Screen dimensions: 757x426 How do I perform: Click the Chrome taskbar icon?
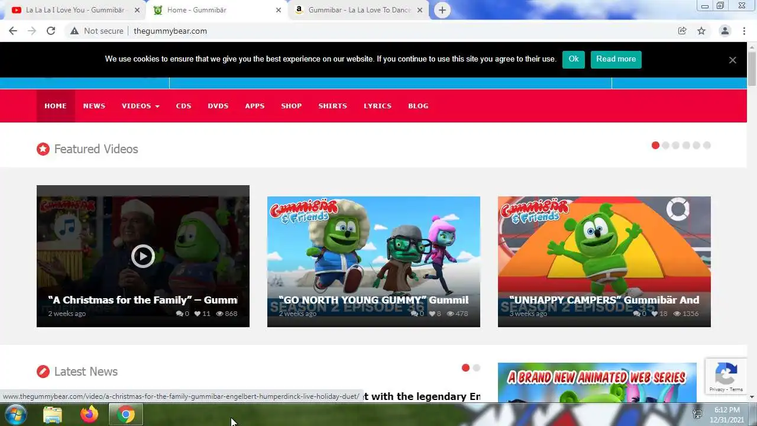click(x=125, y=415)
